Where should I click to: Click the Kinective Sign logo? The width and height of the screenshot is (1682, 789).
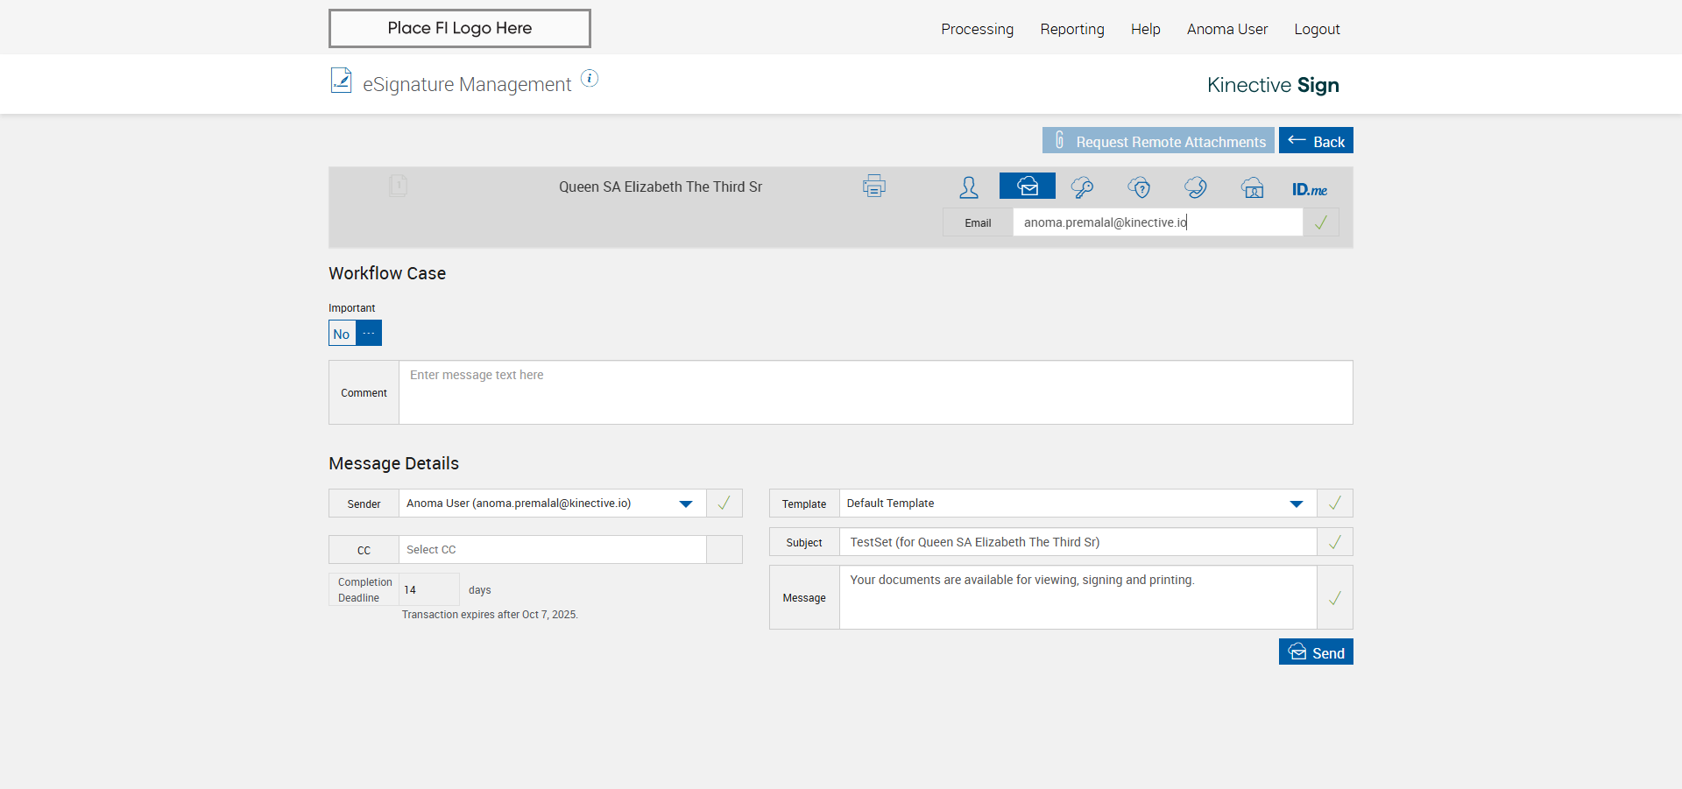[x=1273, y=85]
